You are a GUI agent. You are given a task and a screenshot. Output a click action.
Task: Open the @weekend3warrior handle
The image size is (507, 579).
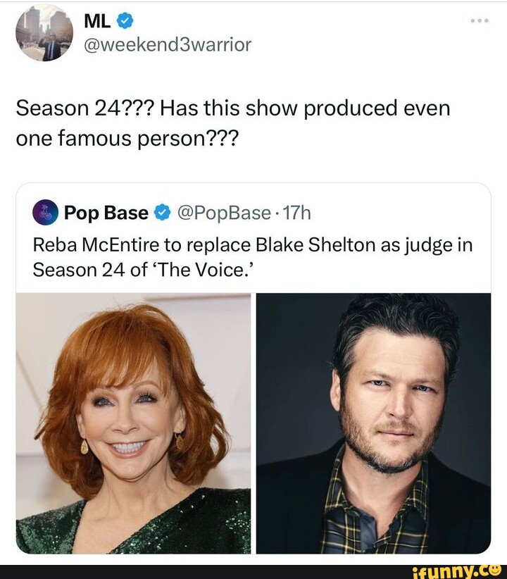click(x=165, y=44)
